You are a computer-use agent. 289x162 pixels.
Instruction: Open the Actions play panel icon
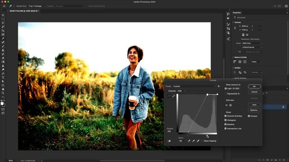tap(228, 18)
